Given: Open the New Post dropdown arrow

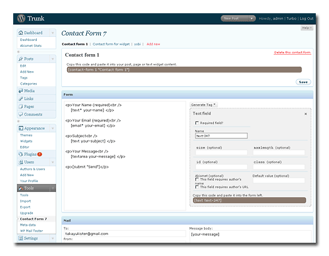Looking at the screenshot, I should point(252,18).
